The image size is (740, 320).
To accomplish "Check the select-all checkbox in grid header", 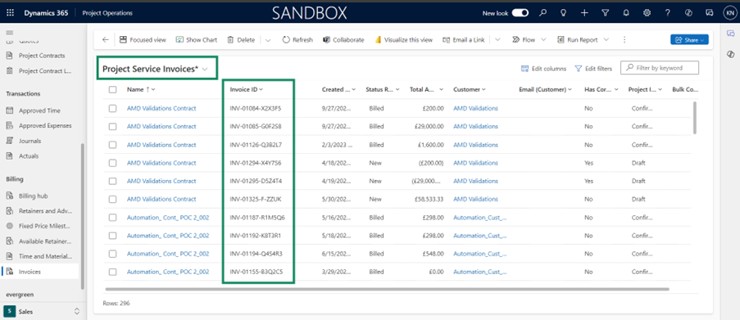I will pos(112,89).
